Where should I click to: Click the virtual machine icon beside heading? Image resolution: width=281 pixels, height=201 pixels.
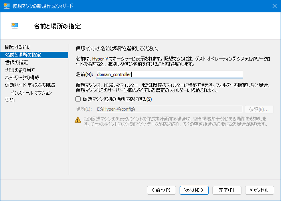[15, 26]
